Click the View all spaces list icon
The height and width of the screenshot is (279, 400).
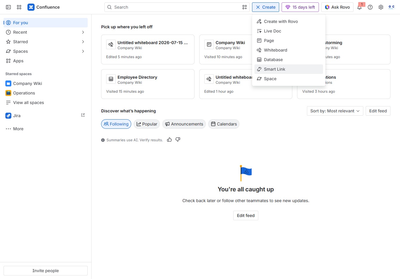(8, 103)
